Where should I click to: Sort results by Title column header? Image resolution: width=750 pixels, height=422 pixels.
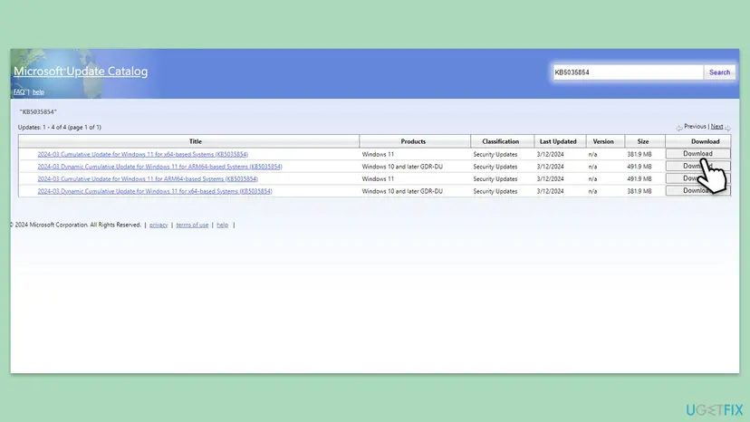195,141
